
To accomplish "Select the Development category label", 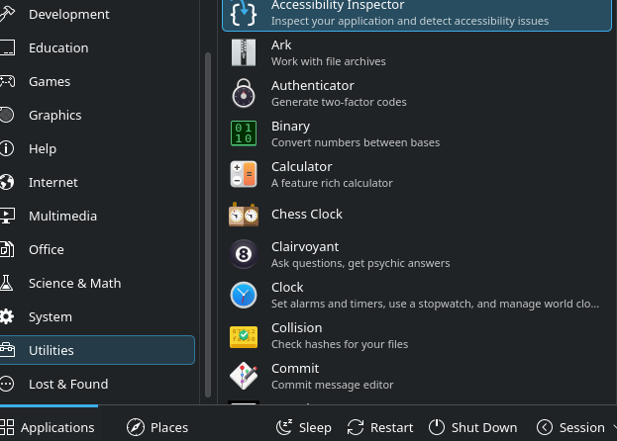I will tap(69, 14).
